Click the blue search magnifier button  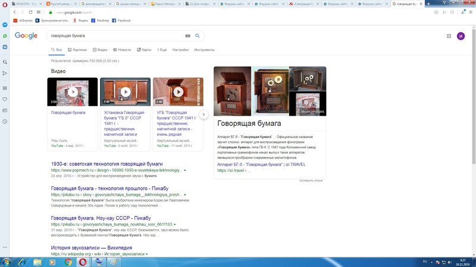click(198, 36)
